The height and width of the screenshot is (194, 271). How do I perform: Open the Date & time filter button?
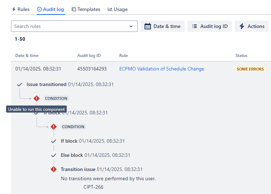pyautogui.click(x=163, y=26)
